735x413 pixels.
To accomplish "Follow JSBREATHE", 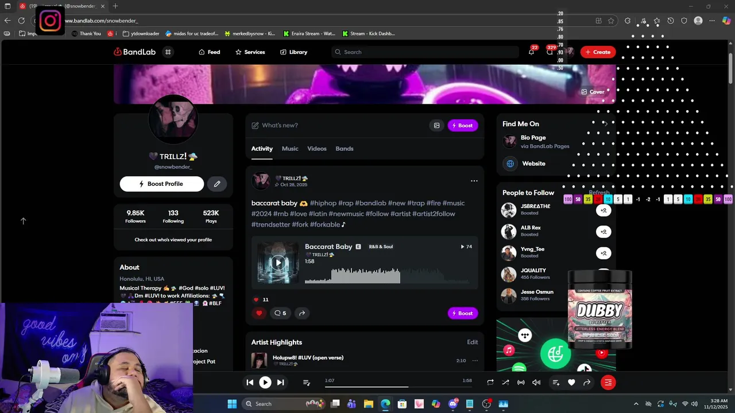I will pos(604,211).
